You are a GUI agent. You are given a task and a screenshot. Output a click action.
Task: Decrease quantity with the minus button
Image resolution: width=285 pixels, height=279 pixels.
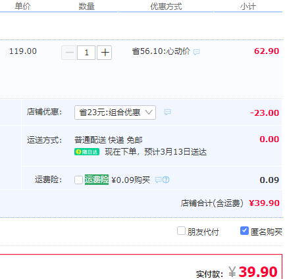[69, 53]
